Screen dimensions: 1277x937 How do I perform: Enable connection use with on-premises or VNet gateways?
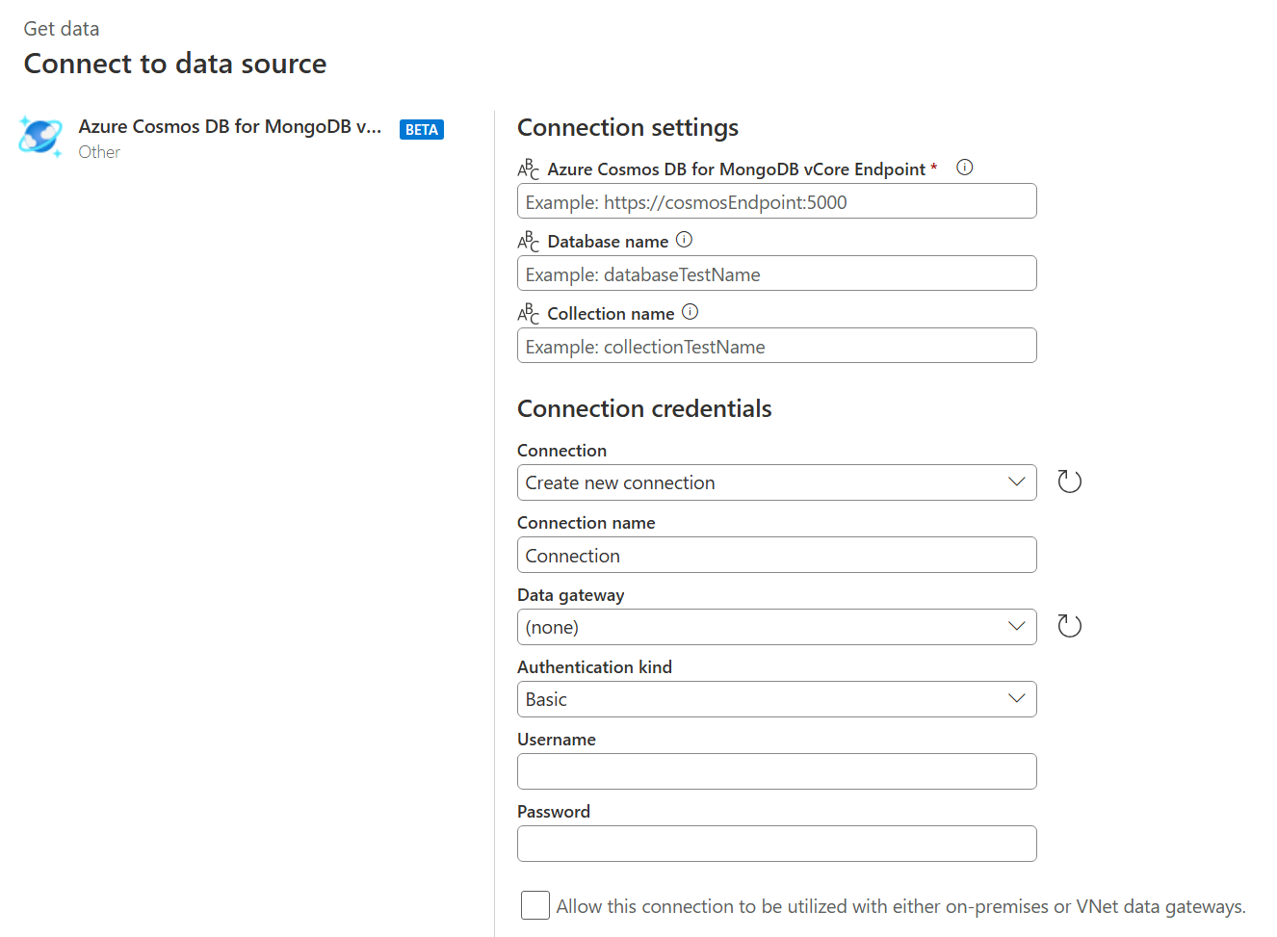535,905
